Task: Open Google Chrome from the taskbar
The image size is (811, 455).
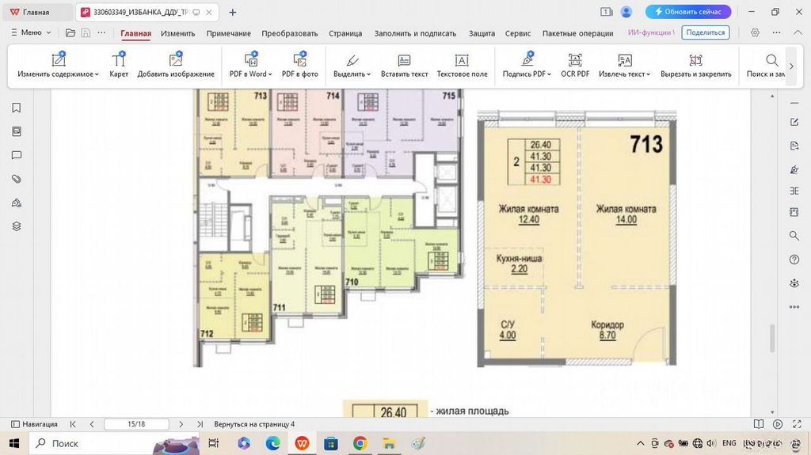Action: [360, 444]
